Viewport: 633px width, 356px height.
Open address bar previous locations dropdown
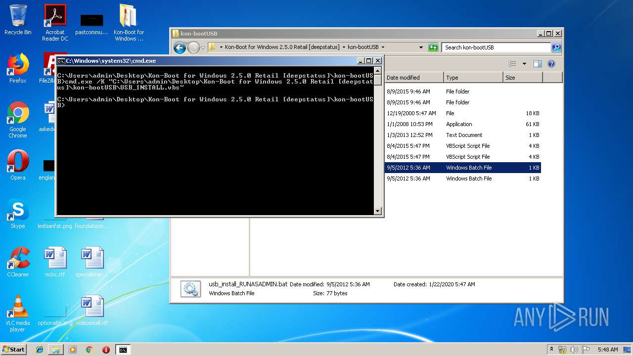(421, 47)
